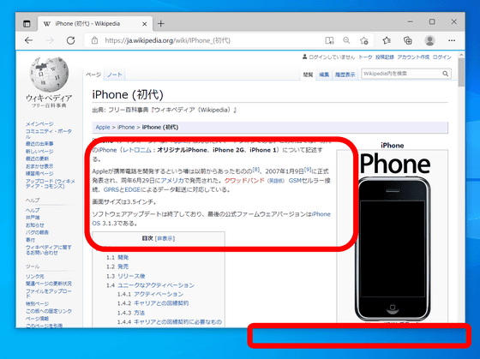
Task: Click the Wikipedia search magnifier icon
Action: (x=446, y=74)
